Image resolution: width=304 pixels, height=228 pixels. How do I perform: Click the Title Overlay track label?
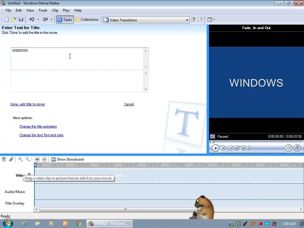click(x=15, y=203)
